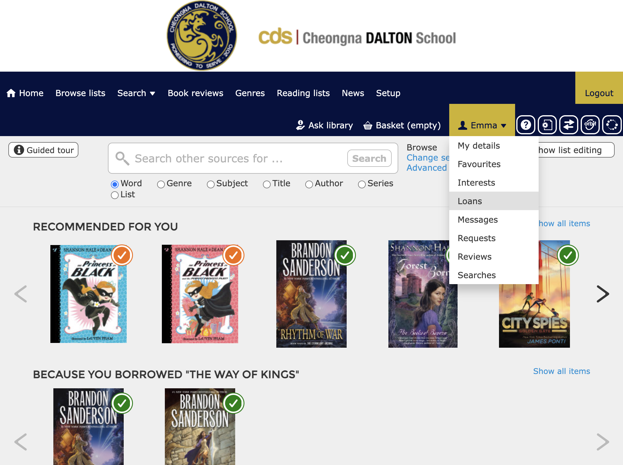Open the Advanced search link
This screenshot has width=623, height=465.
427,168
